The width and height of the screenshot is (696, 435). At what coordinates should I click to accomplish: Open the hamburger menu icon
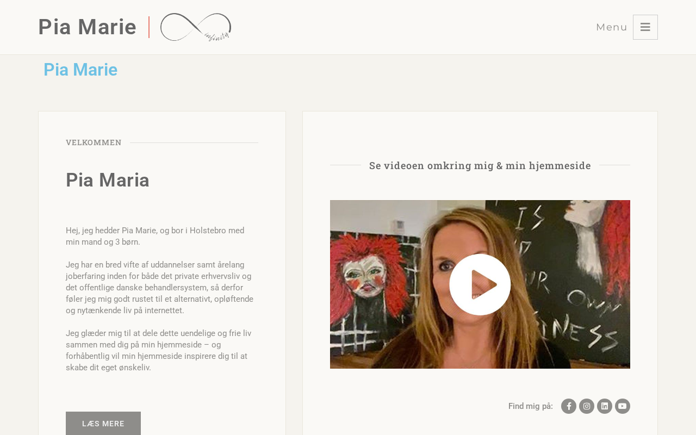tap(645, 27)
